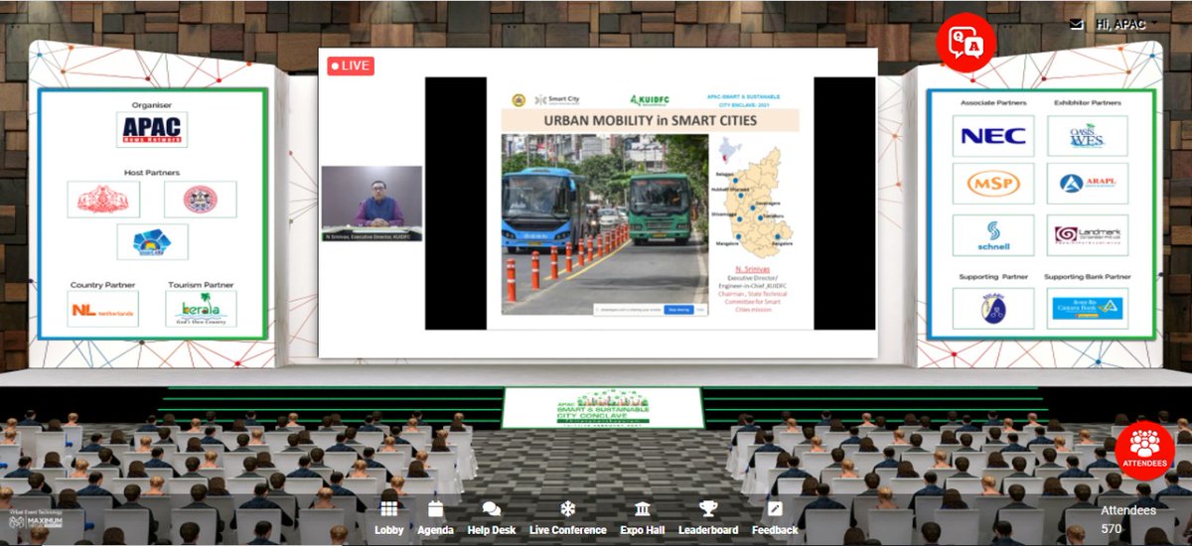The height and width of the screenshot is (546, 1192).
Task: Click the speaker webcam video thumbnail
Action: pyautogui.click(x=372, y=203)
